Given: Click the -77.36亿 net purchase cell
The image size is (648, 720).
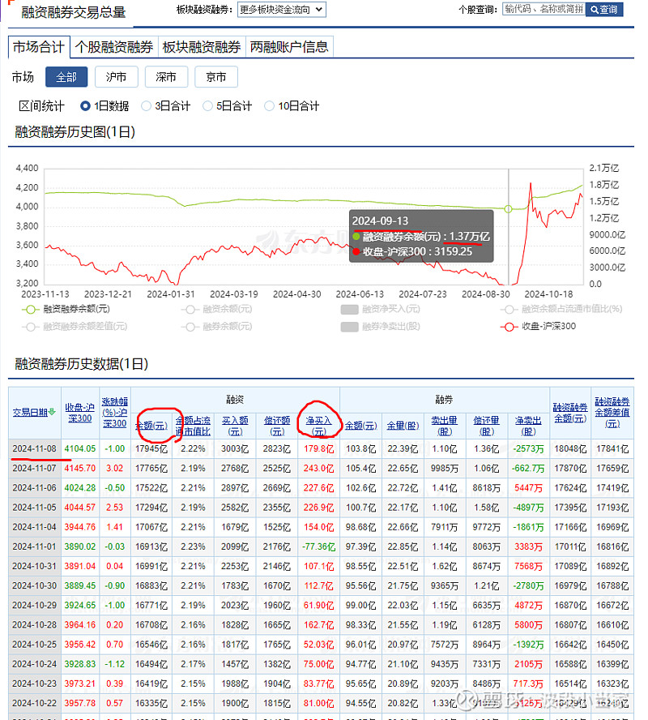Looking at the screenshot, I should (x=318, y=546).
